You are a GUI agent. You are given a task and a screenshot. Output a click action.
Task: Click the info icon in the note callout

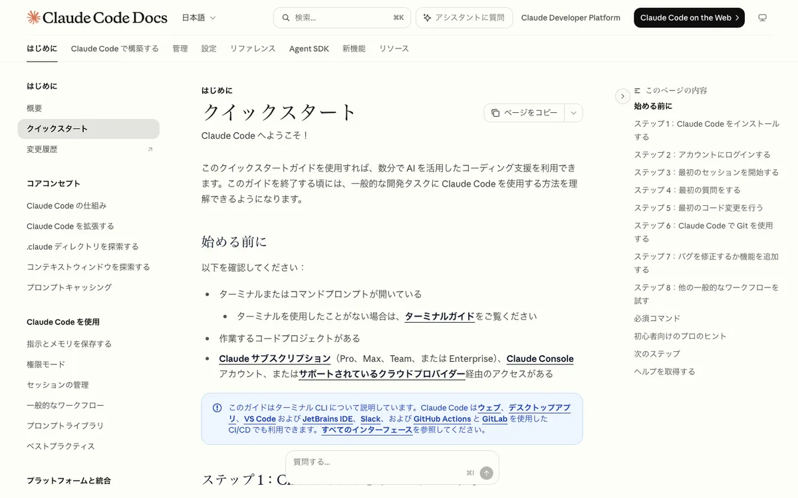217,408
